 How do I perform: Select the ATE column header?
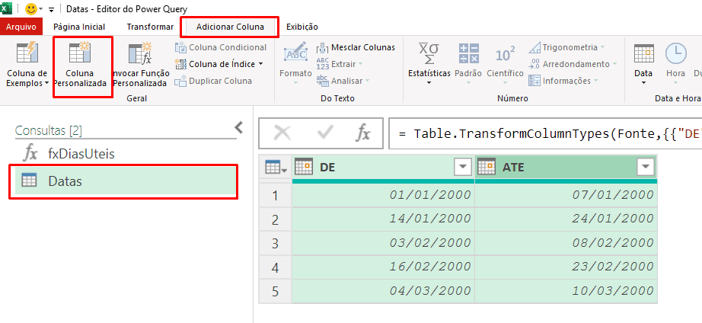click(566, 168)
